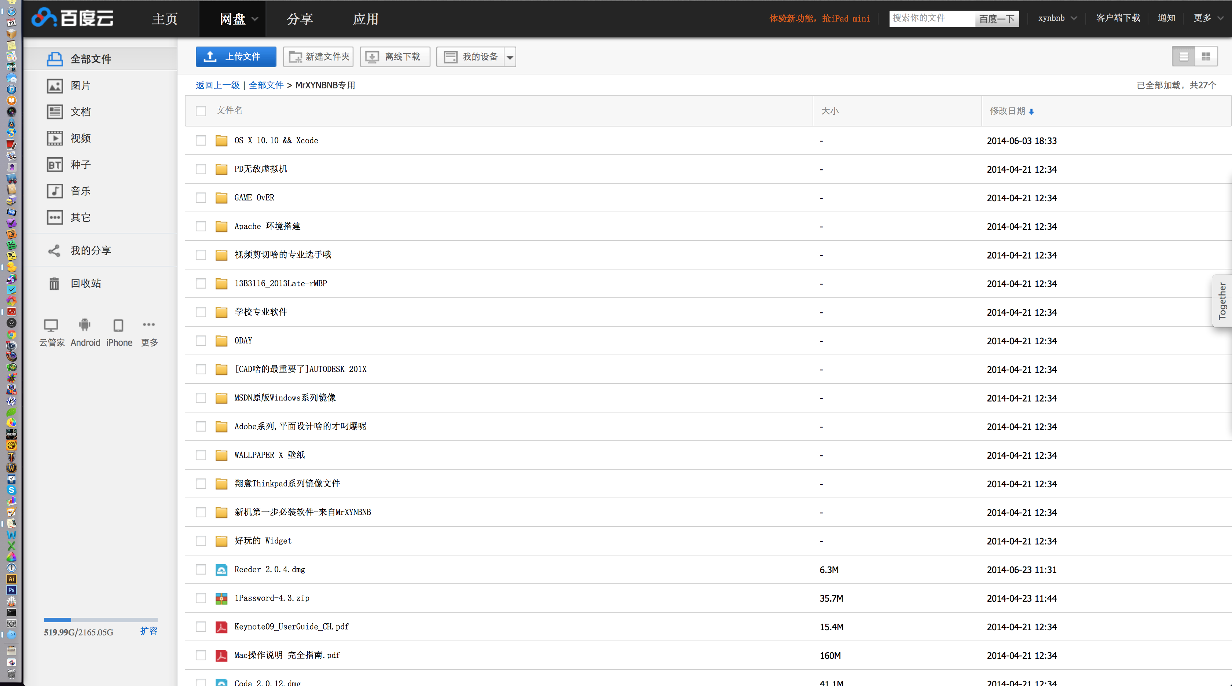The height and width of the screenshot is (686, 1232).
Task: Go to the 主页 tab
Action: pos(165,19)
